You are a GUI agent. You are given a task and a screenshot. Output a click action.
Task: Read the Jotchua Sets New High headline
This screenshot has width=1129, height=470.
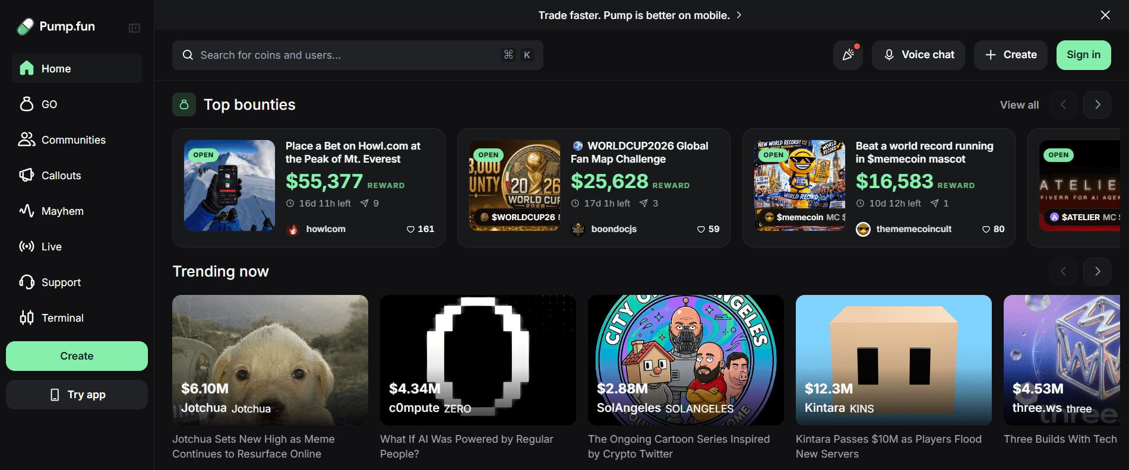pos(254,446)
